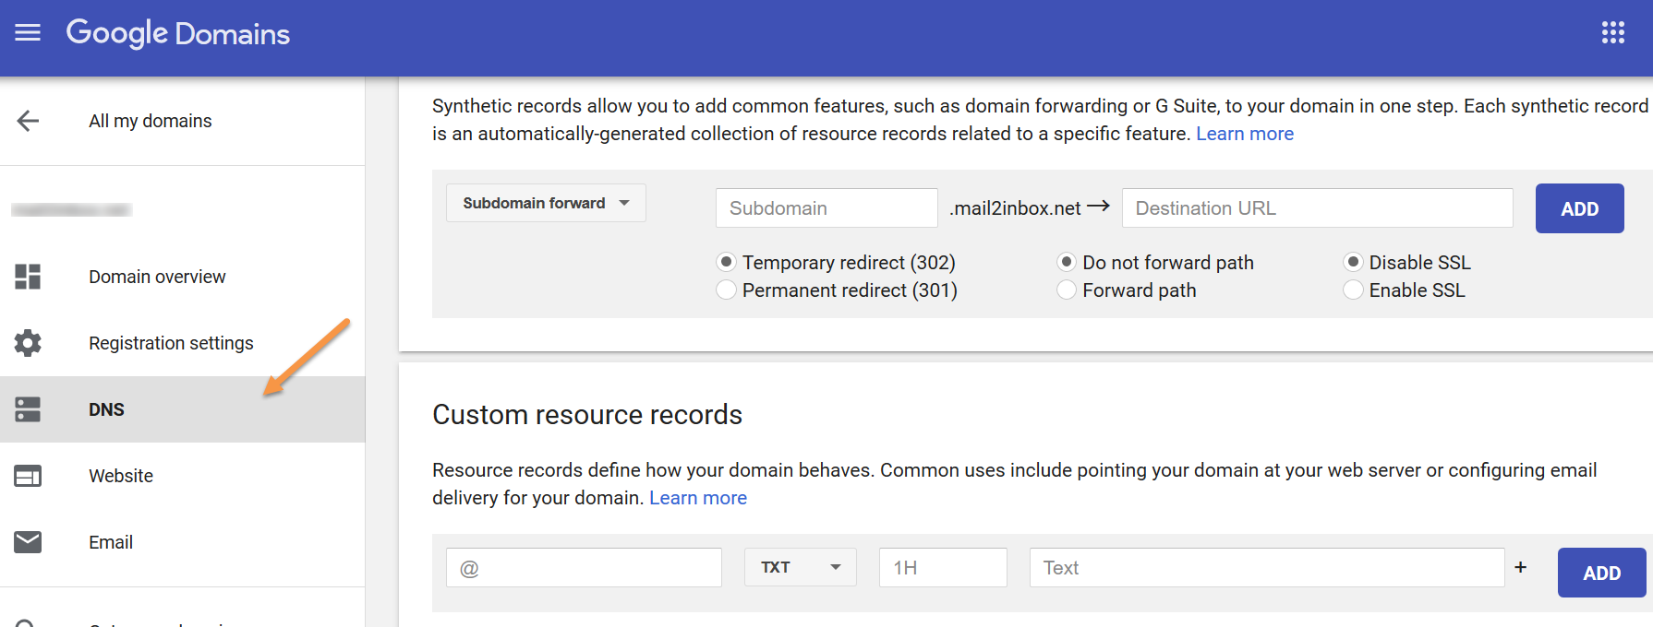Click ADD for custom resource record
1653x627 pixels.
click(1601, 573)
